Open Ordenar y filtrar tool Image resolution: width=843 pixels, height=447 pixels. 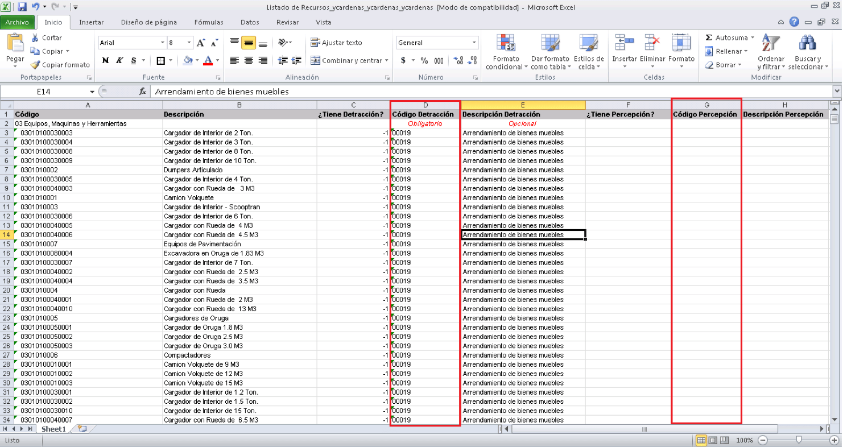[771, 52]
